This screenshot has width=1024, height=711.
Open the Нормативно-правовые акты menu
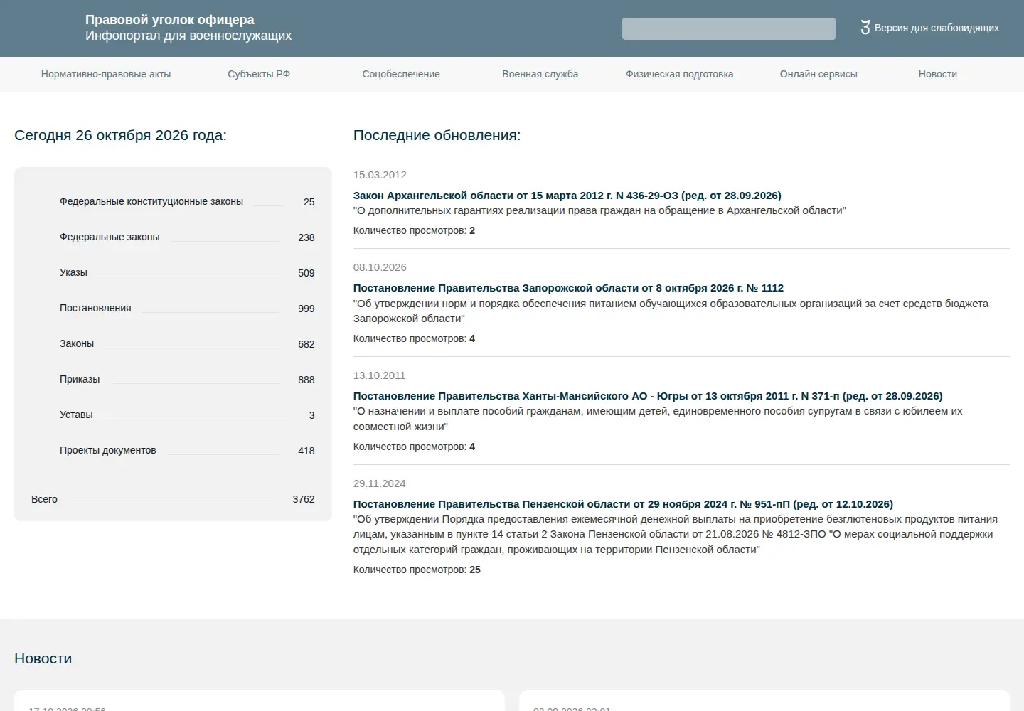(x=106, y=74)
